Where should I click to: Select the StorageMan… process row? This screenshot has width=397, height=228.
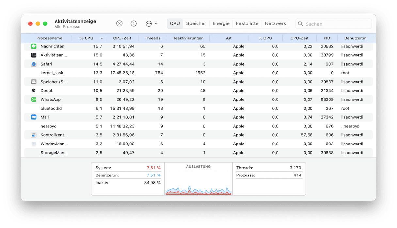click(x=198, y=153)
